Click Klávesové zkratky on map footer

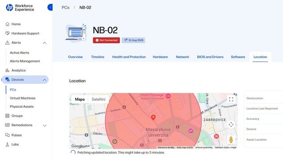click(x=166, y=148)
